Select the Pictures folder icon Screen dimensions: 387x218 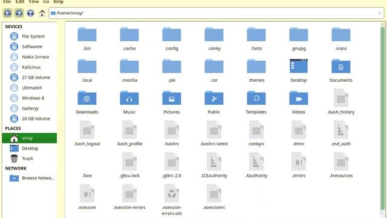(172, 98)
